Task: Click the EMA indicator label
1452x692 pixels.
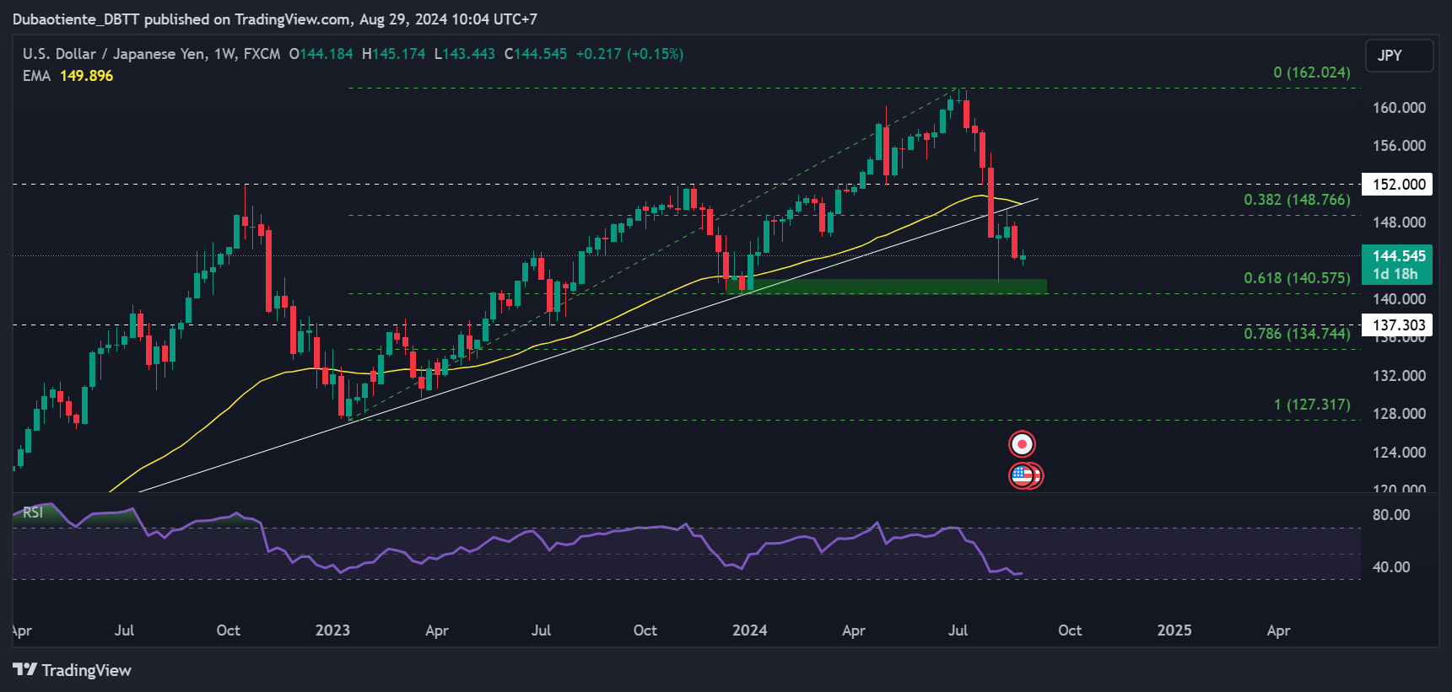Action: [36, 76]
